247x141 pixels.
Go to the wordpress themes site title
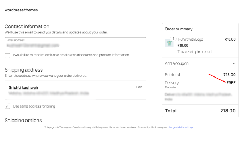click(x=21, y=10)
